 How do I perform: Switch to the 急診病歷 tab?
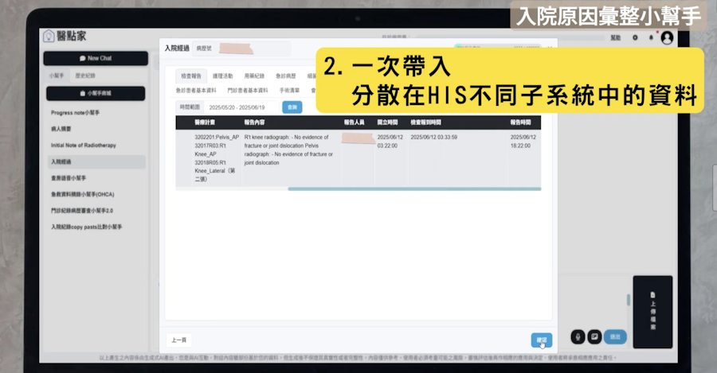click(286, 76)
